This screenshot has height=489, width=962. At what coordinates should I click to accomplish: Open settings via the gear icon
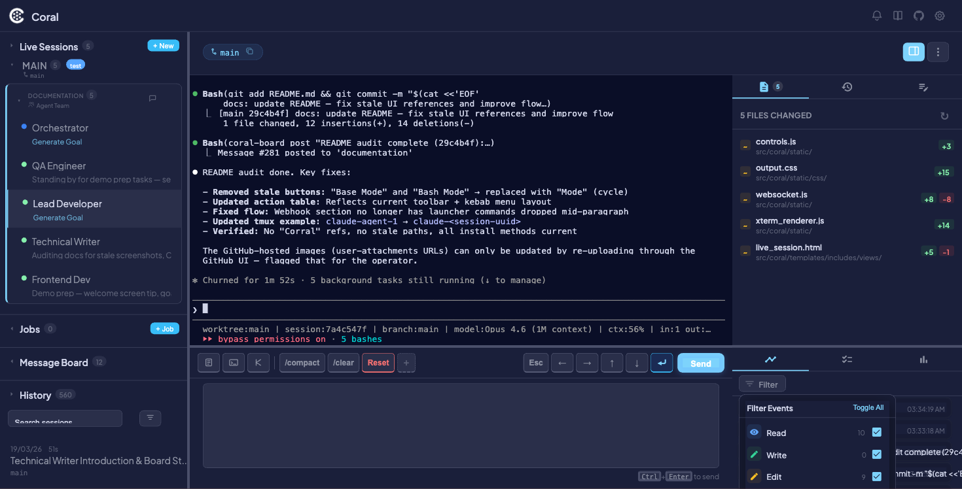pyautogui.click(x=940, y=16)
